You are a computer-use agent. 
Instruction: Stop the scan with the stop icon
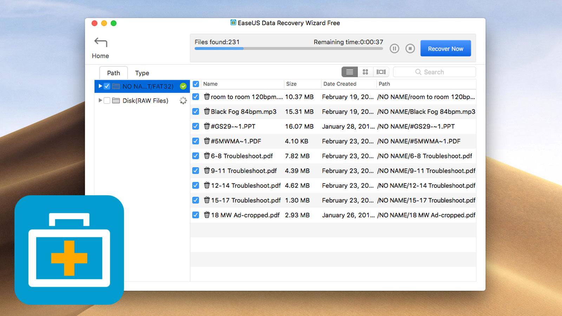410,48
